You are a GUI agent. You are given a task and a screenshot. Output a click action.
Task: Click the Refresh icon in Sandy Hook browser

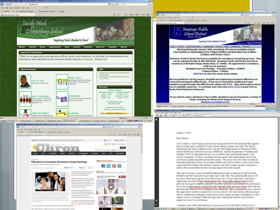click(x=112, y=4)
